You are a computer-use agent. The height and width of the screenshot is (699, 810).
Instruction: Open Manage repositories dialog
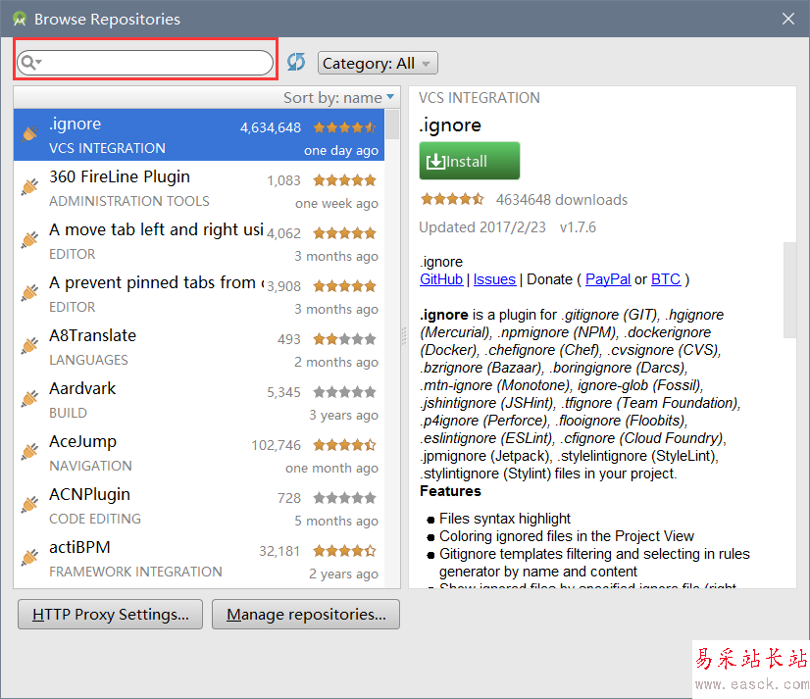306,615
